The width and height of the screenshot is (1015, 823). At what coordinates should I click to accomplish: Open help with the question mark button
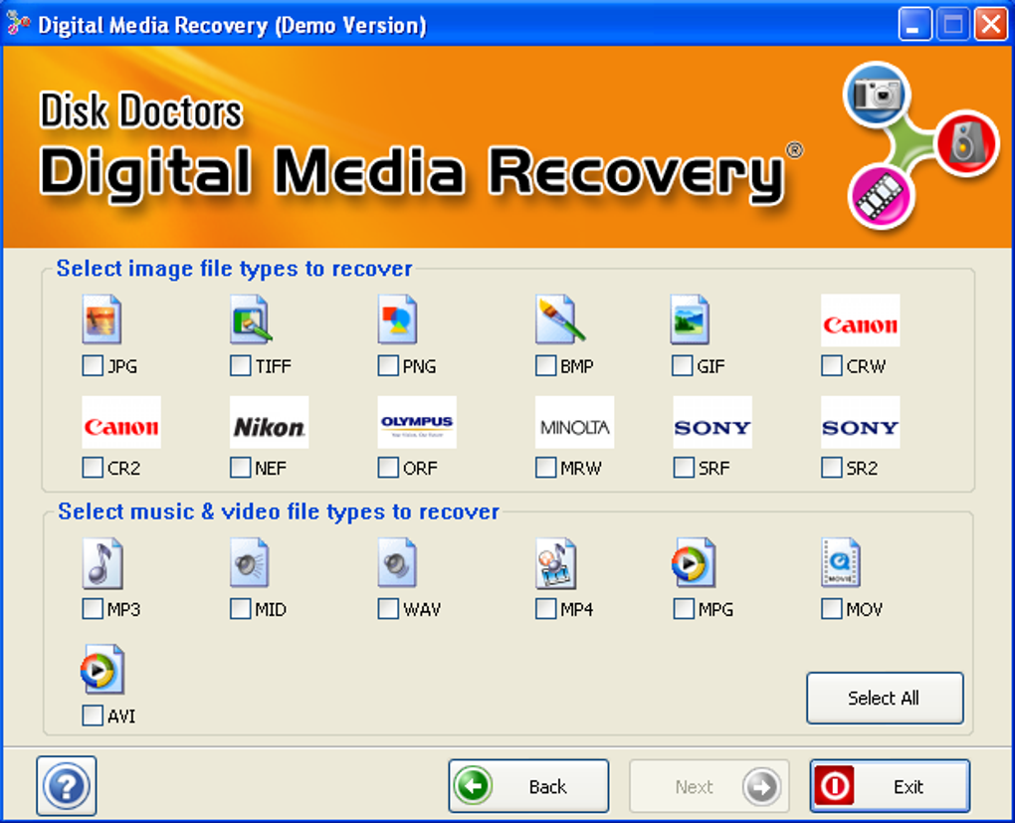(67, 786)
